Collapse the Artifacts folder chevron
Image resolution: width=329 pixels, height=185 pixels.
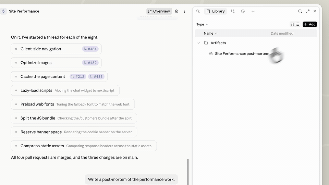[199, 43]
